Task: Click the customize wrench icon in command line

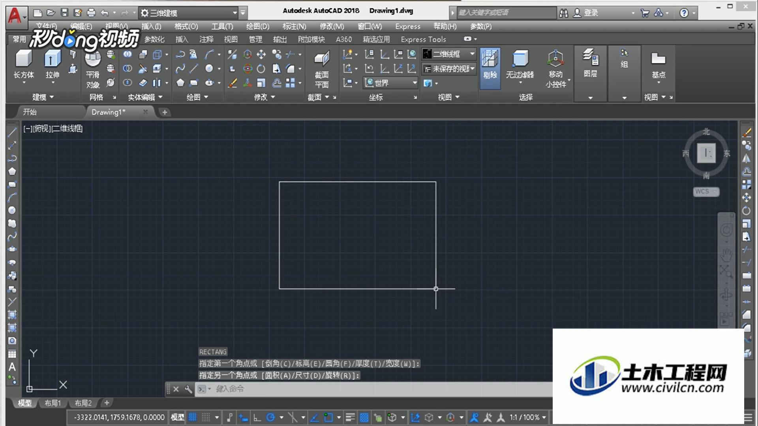Action: click(x=188, y=389)
